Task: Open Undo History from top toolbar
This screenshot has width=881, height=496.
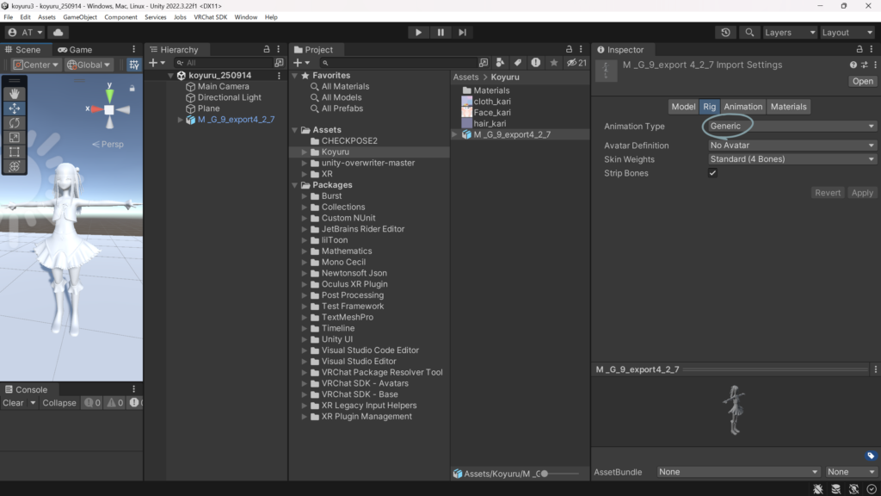Action: click(726, 33)
